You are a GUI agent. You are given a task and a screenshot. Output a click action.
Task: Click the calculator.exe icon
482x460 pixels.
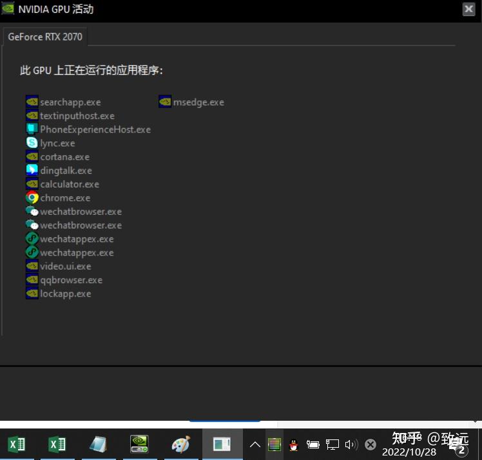(x=32, y=184)
